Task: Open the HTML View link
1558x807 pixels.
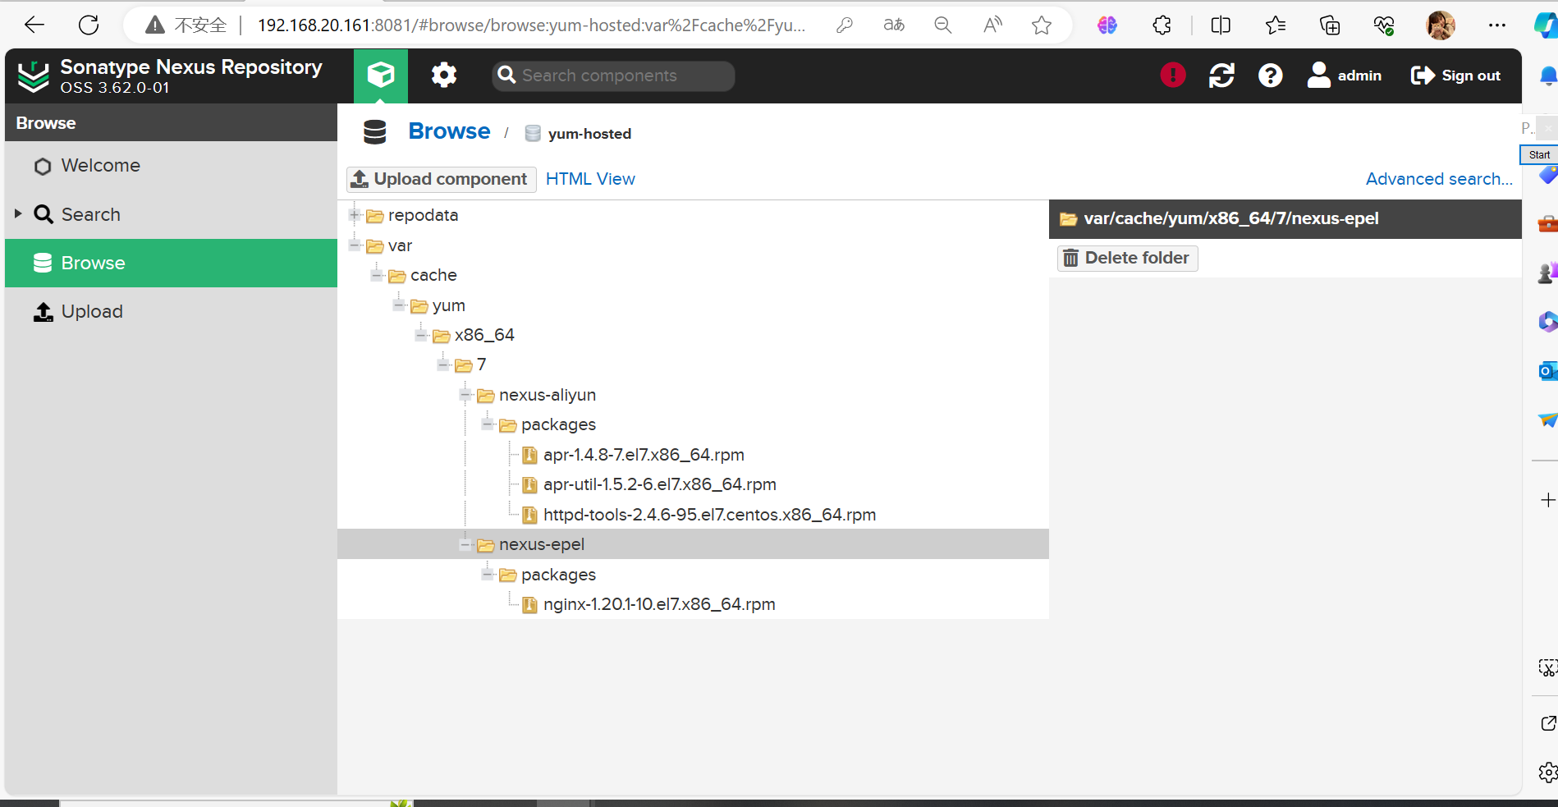Action: [590, 179]
